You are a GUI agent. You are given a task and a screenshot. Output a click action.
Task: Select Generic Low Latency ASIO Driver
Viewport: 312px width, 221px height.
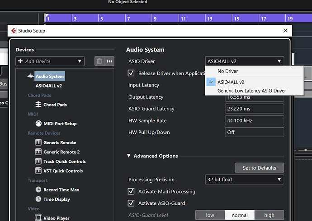[x=251, y=91]
